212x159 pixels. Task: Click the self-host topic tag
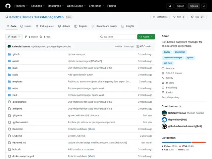coord(168,63)
